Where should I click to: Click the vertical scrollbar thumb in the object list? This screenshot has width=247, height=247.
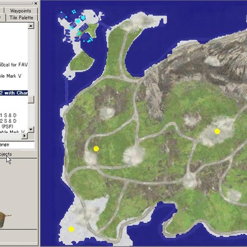[31, 100]
